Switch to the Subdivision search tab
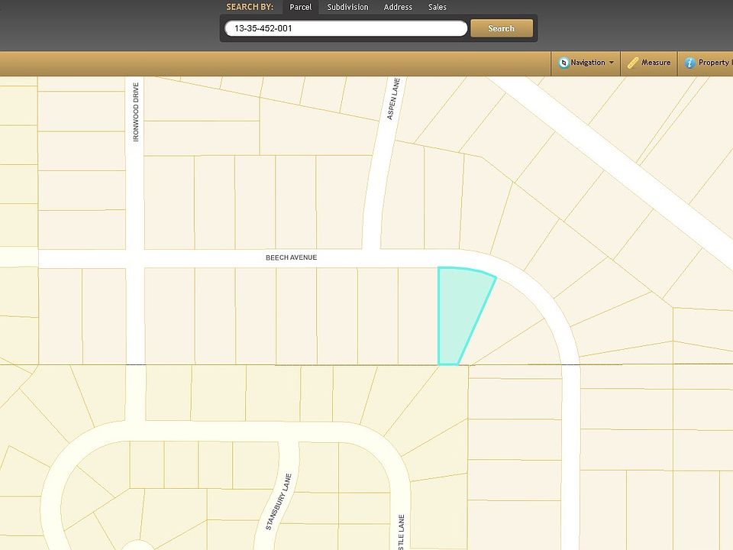This screenshot has width=733, height=550. pyautogui.click(x=347, y=7)
